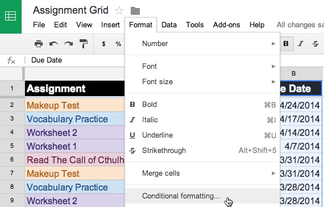
Task: Select the 3/28/2014 date in row 9
Action: tap(301, 200)
